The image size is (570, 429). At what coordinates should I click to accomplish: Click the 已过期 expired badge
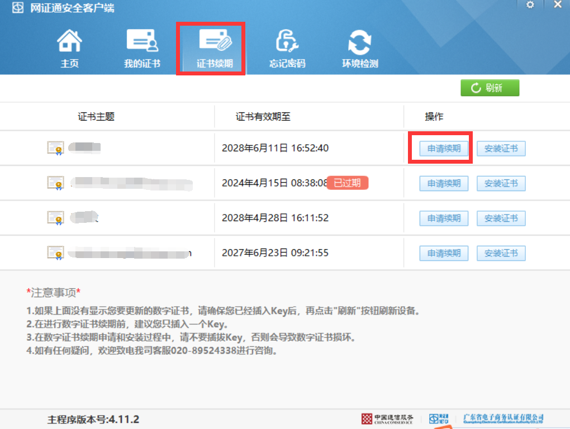[x=347, y=183]
